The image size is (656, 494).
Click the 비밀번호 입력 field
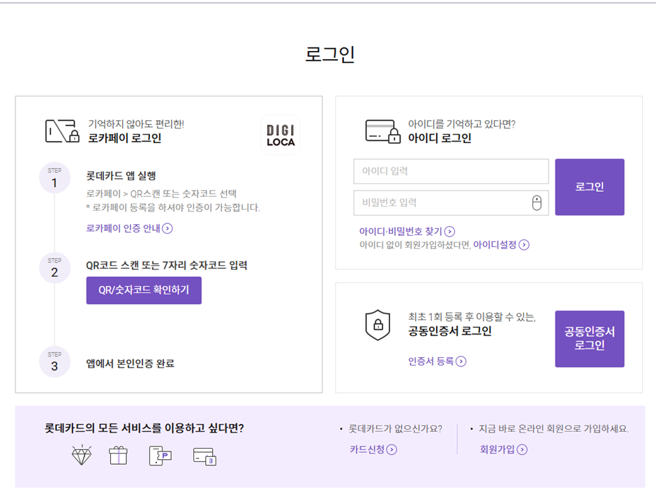[x=451, y=203]
